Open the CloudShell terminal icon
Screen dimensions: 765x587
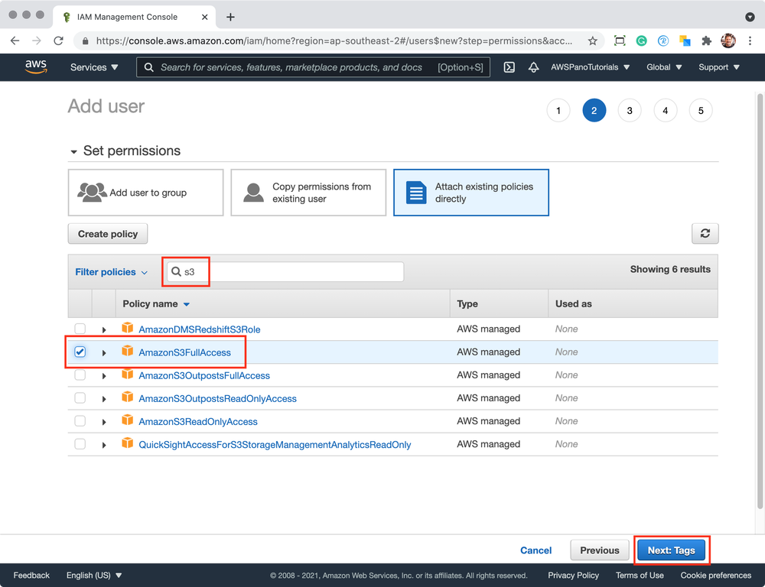coord(509,67)
